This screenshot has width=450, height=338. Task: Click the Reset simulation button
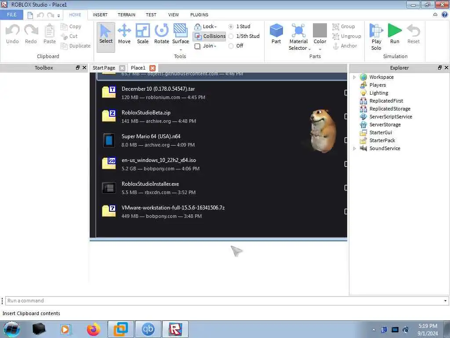pos(413,34)
